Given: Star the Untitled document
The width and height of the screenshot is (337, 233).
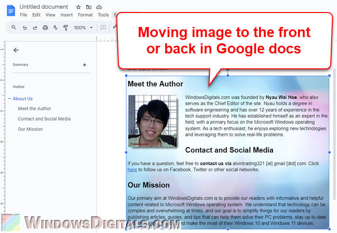Looking at the screenshot, I should click(x=78, y=7).
